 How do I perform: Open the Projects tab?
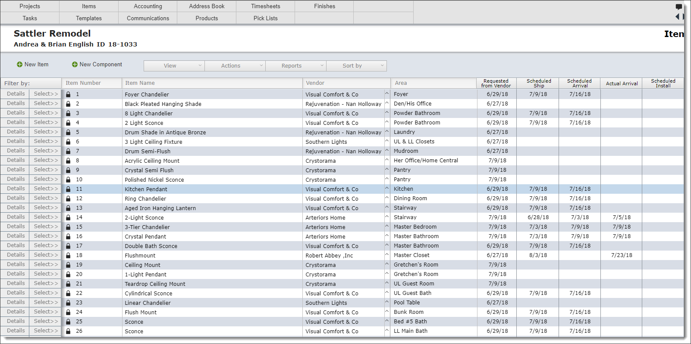tap(30, 6)
